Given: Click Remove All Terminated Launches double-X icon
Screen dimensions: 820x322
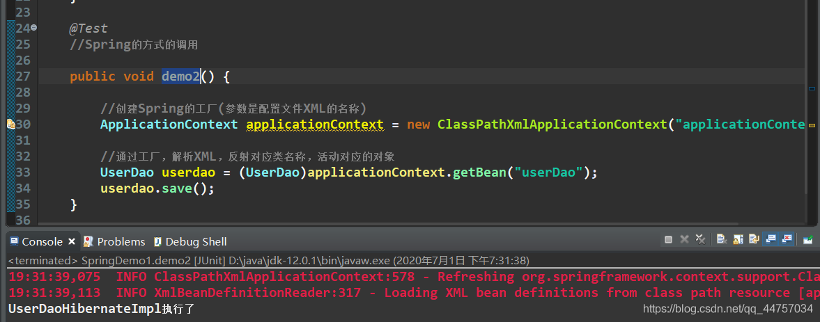Looking at the screenshot, I should 700,239.
